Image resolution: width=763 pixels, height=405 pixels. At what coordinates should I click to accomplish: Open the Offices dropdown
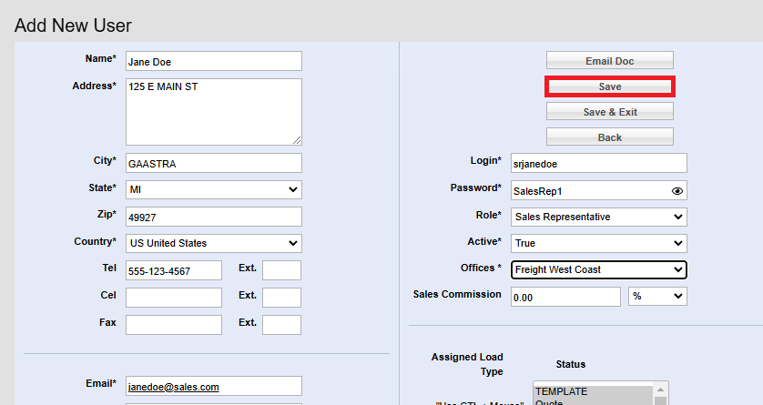coord(598,269)
